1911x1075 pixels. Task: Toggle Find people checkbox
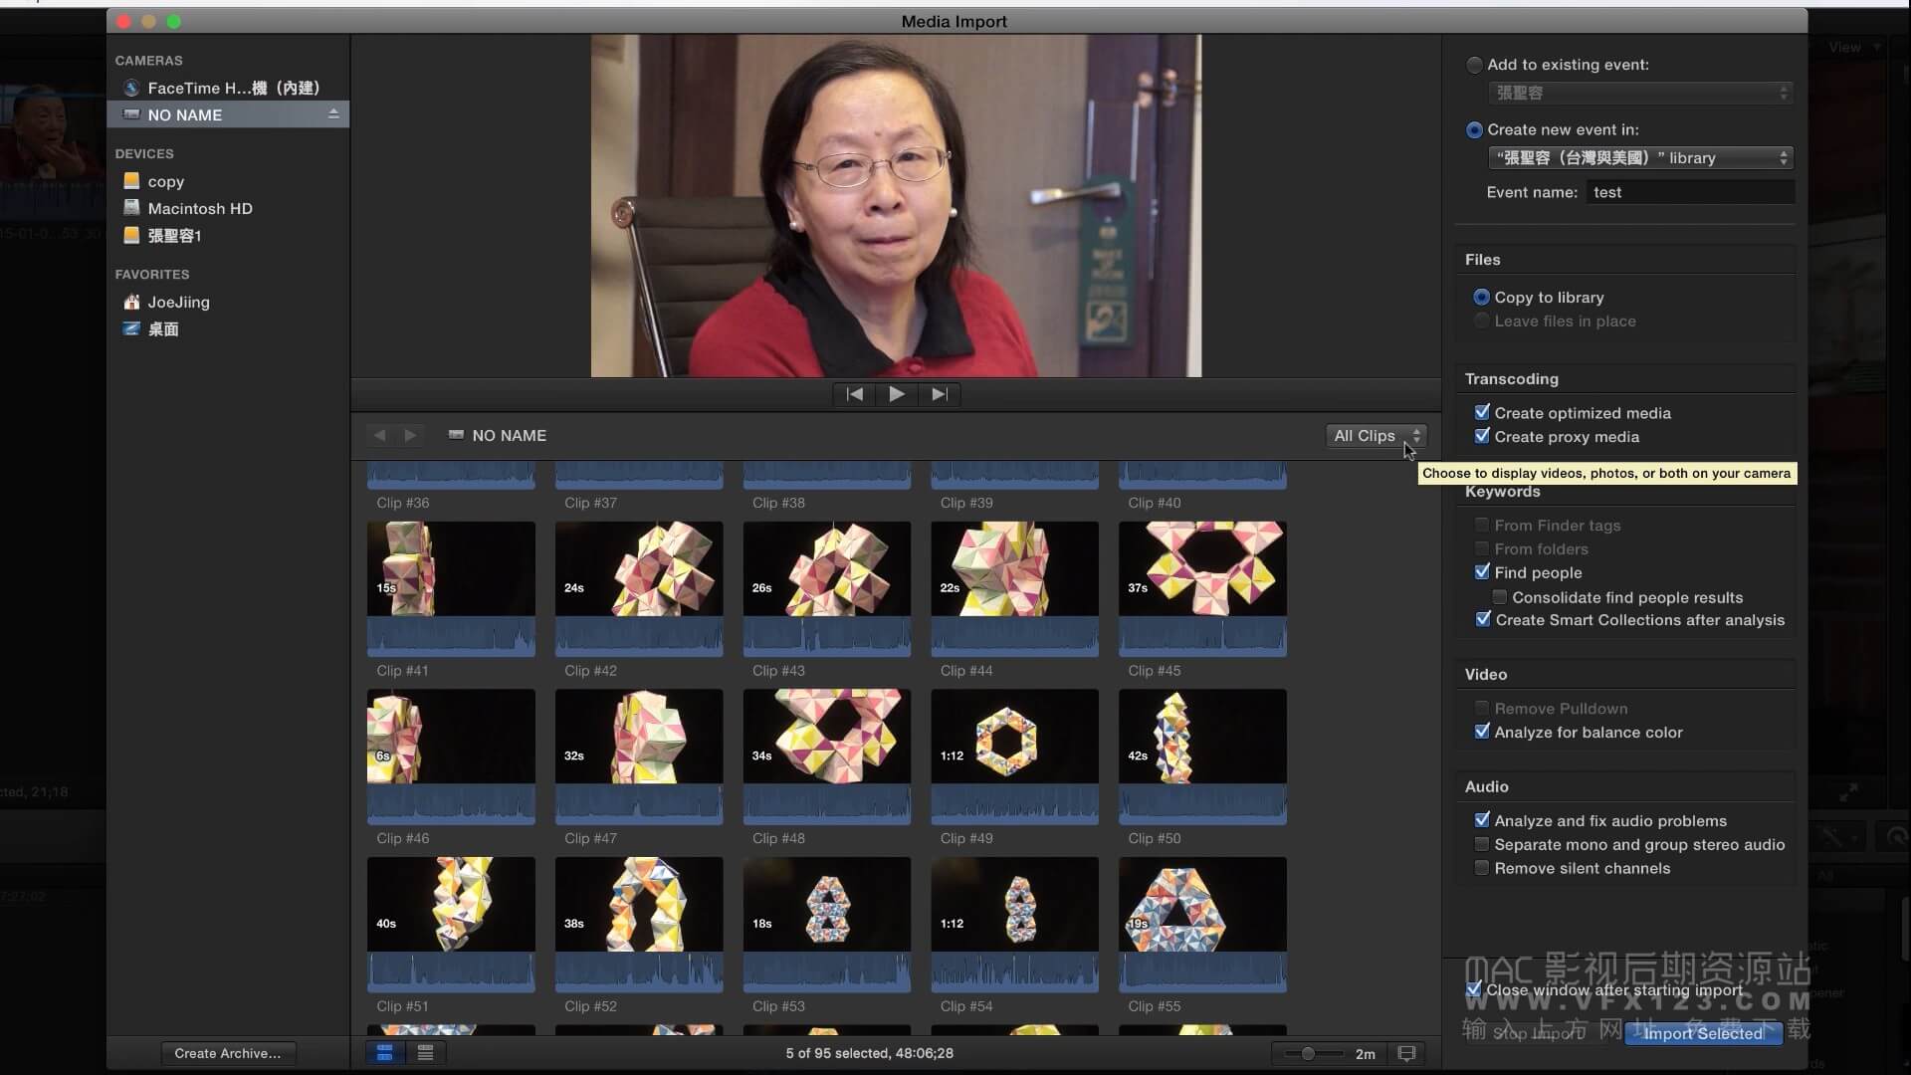(x=1482, y=572)
